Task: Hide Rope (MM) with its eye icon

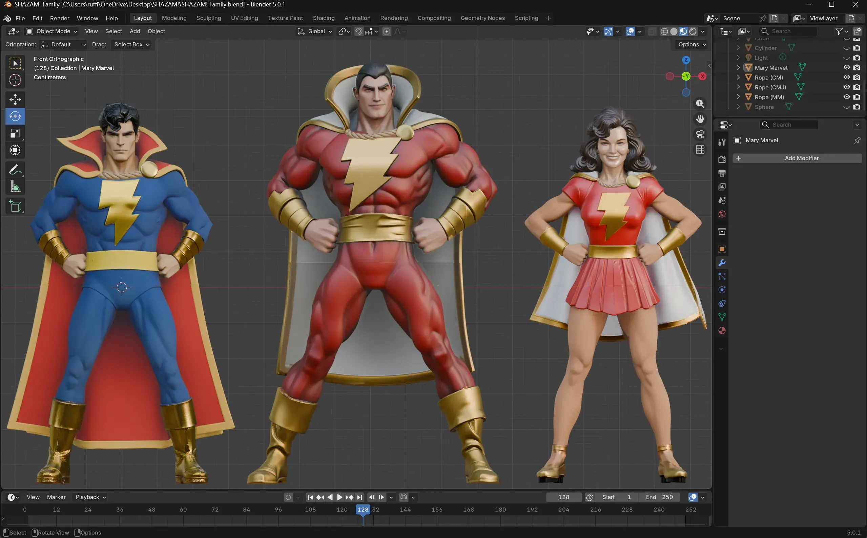Action: click(x=847, y=97)
